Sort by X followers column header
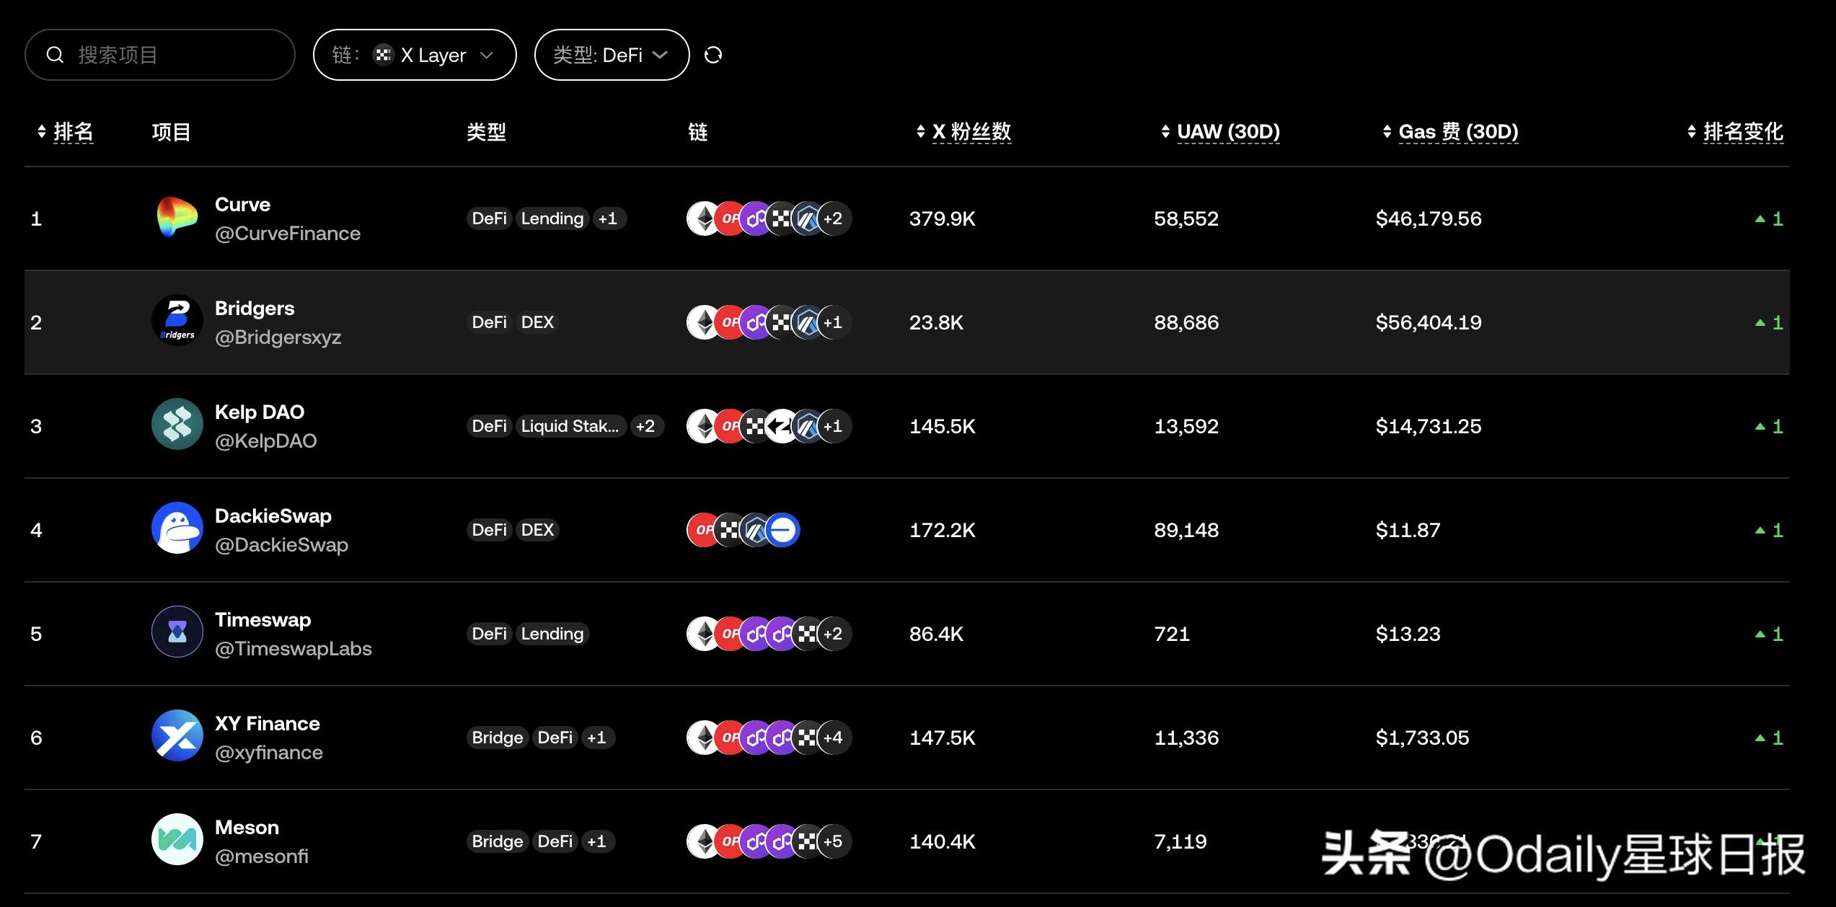This screenshot has height=907, width=1836. 963,132
